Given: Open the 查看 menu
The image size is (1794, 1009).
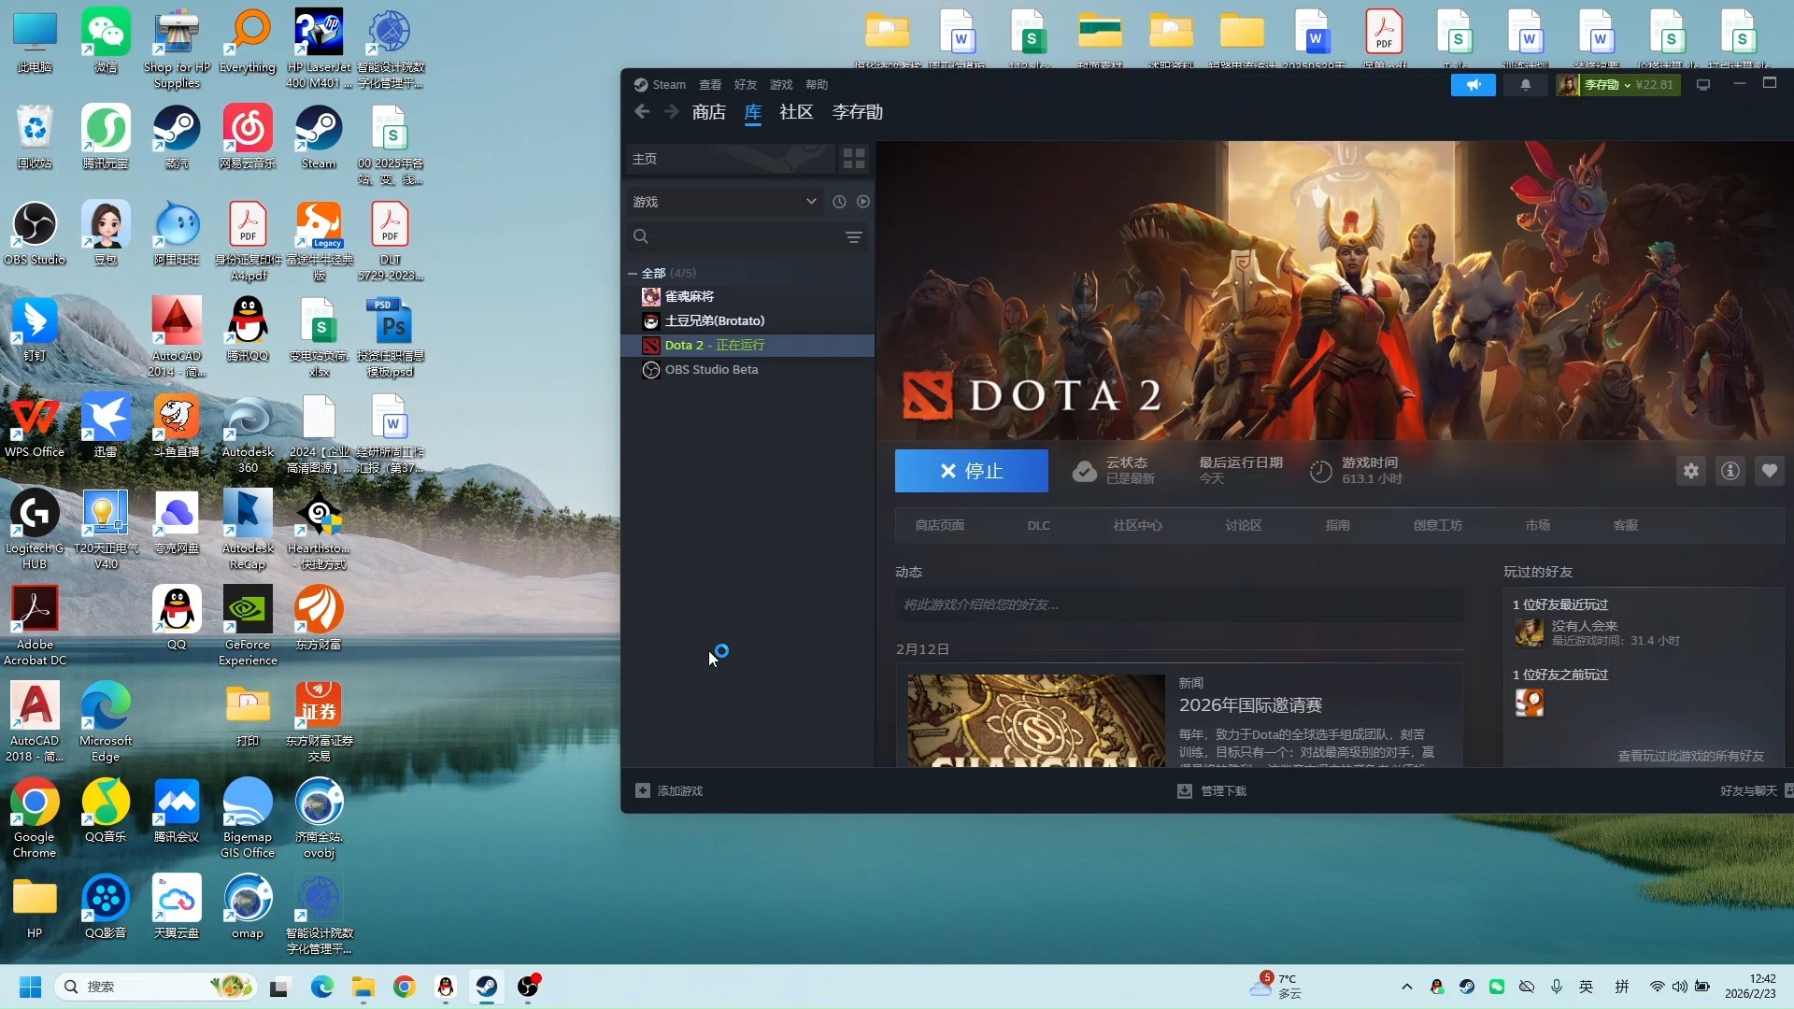Looking at the screenshot, I should click(710, 85).
